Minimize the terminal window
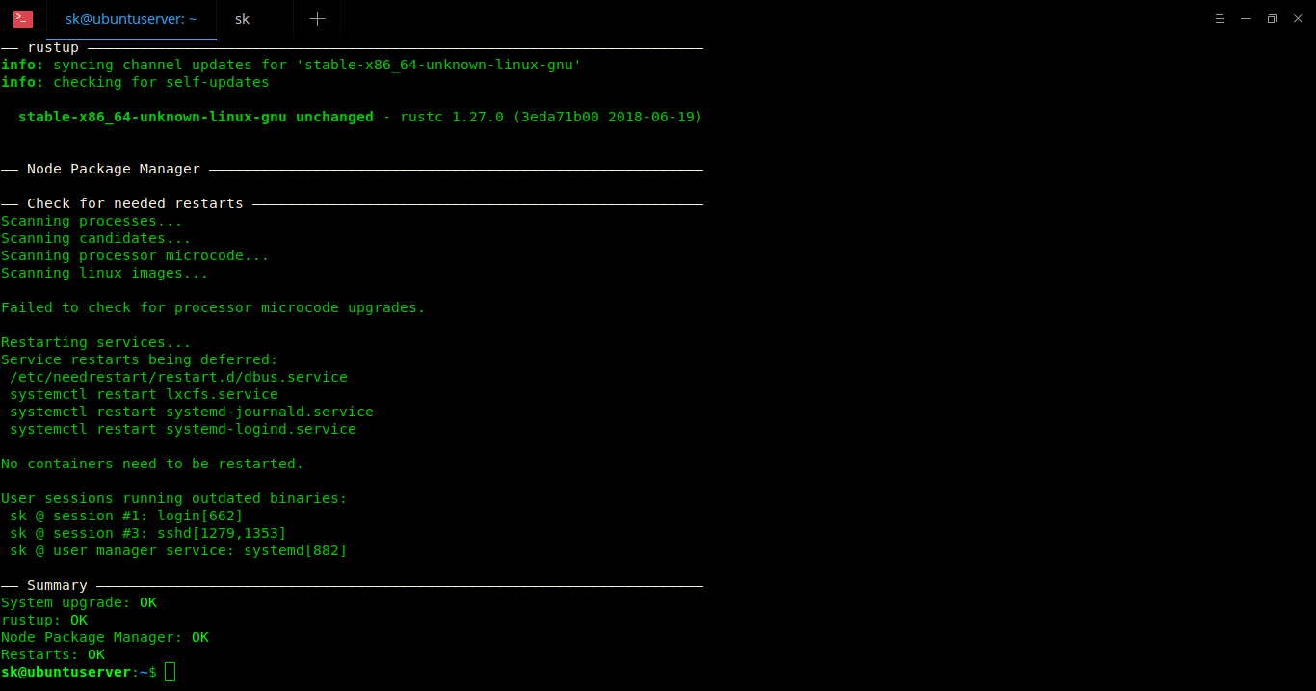 coord(1247,19)
